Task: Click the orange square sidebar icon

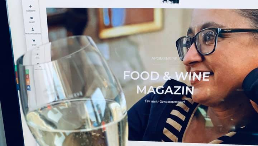Action: point(28,82)
